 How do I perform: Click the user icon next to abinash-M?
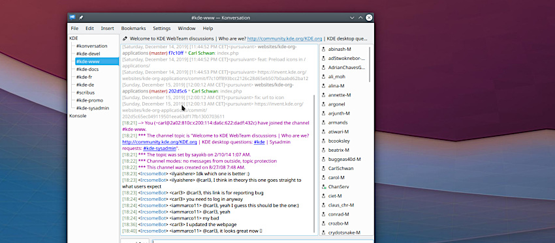(323, 49)
